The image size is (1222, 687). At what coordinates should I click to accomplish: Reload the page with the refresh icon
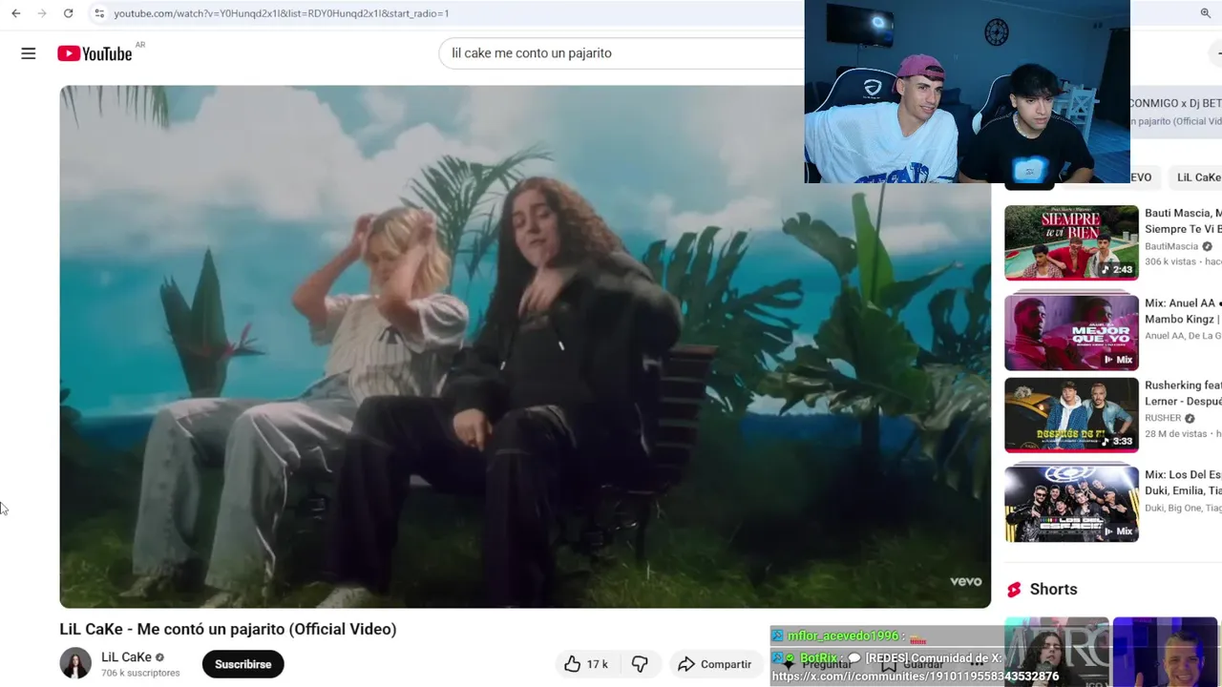click(68, 13)
